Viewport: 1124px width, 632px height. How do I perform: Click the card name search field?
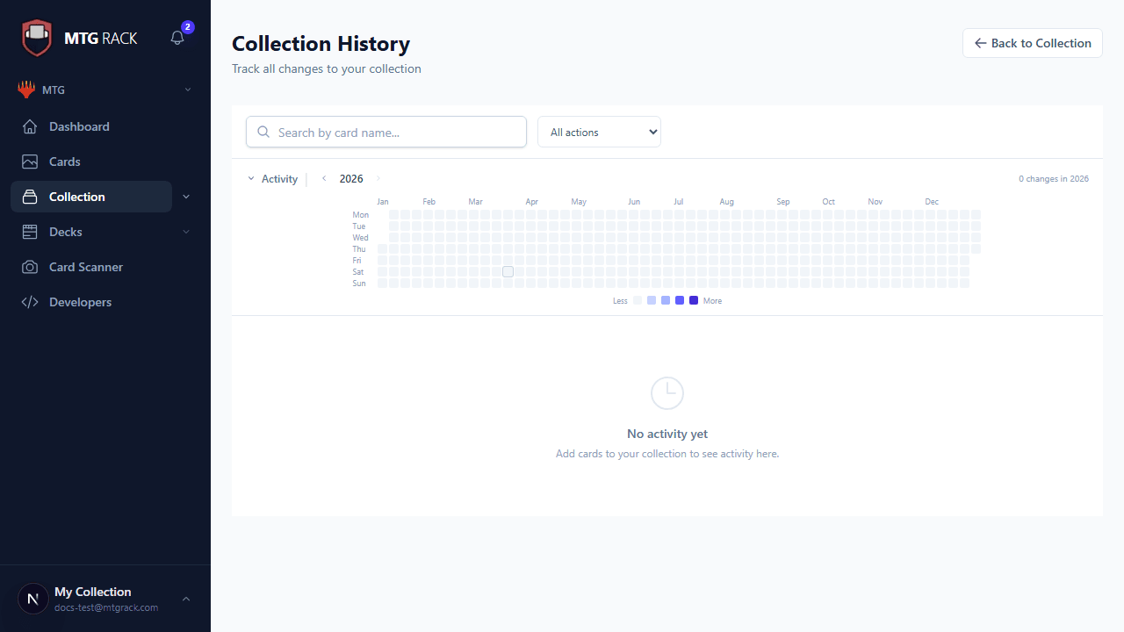pos(385,132)
